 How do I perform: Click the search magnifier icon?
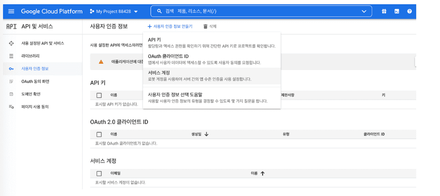(x=159, y=11)
